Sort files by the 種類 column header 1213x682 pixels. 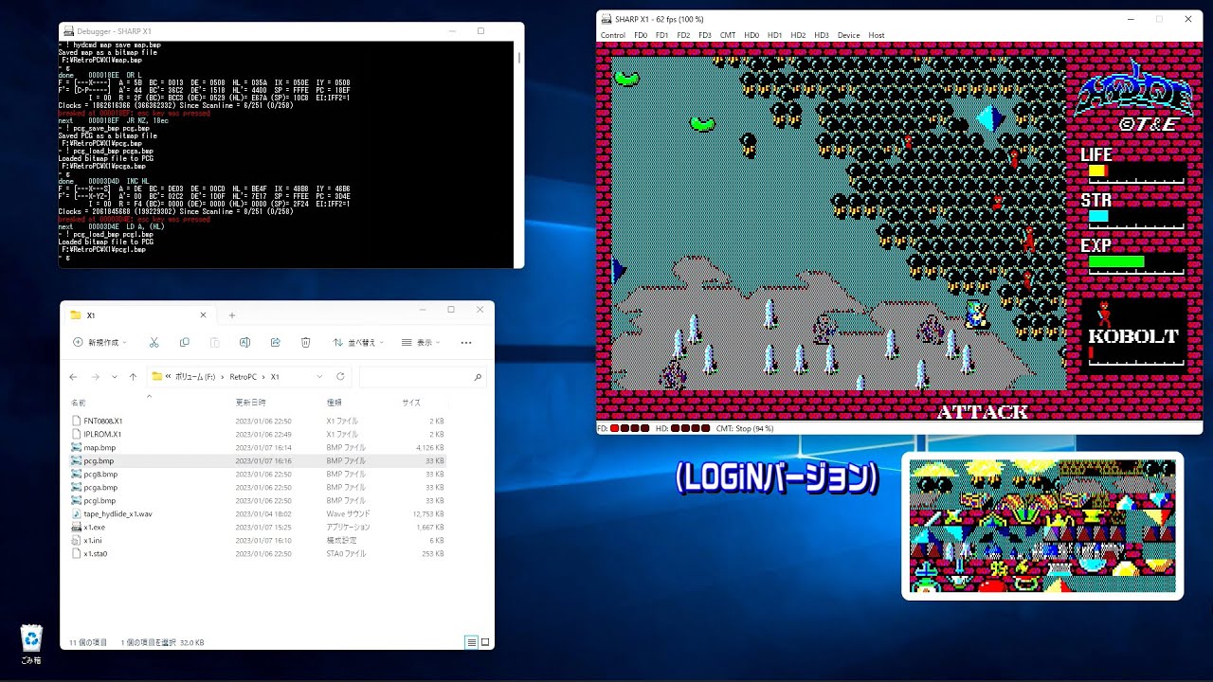pos(335,403)
